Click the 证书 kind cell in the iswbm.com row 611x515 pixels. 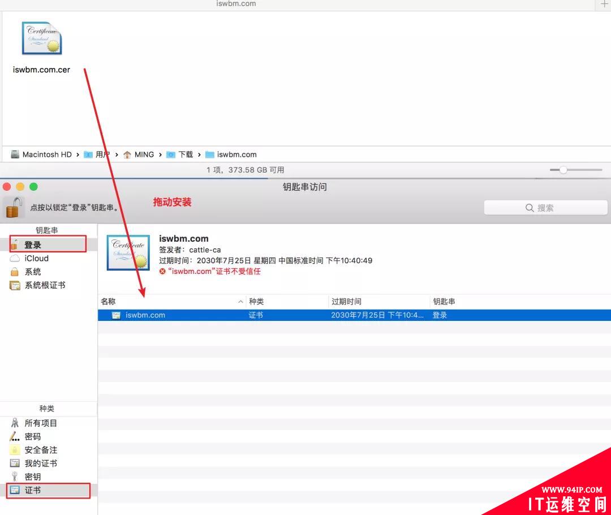point(256,315)
